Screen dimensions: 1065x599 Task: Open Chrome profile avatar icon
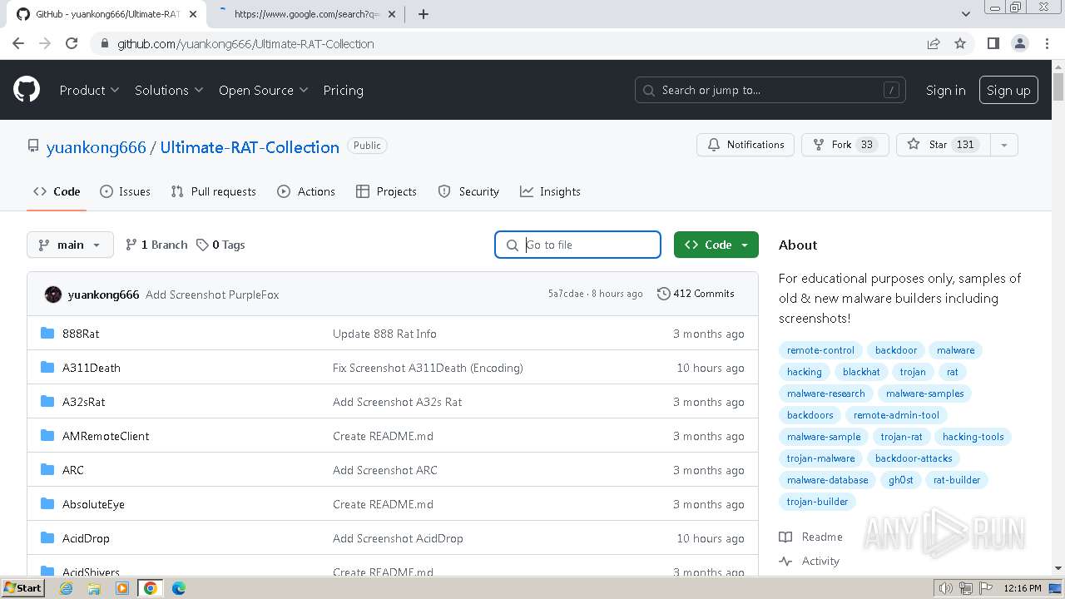1019,43
